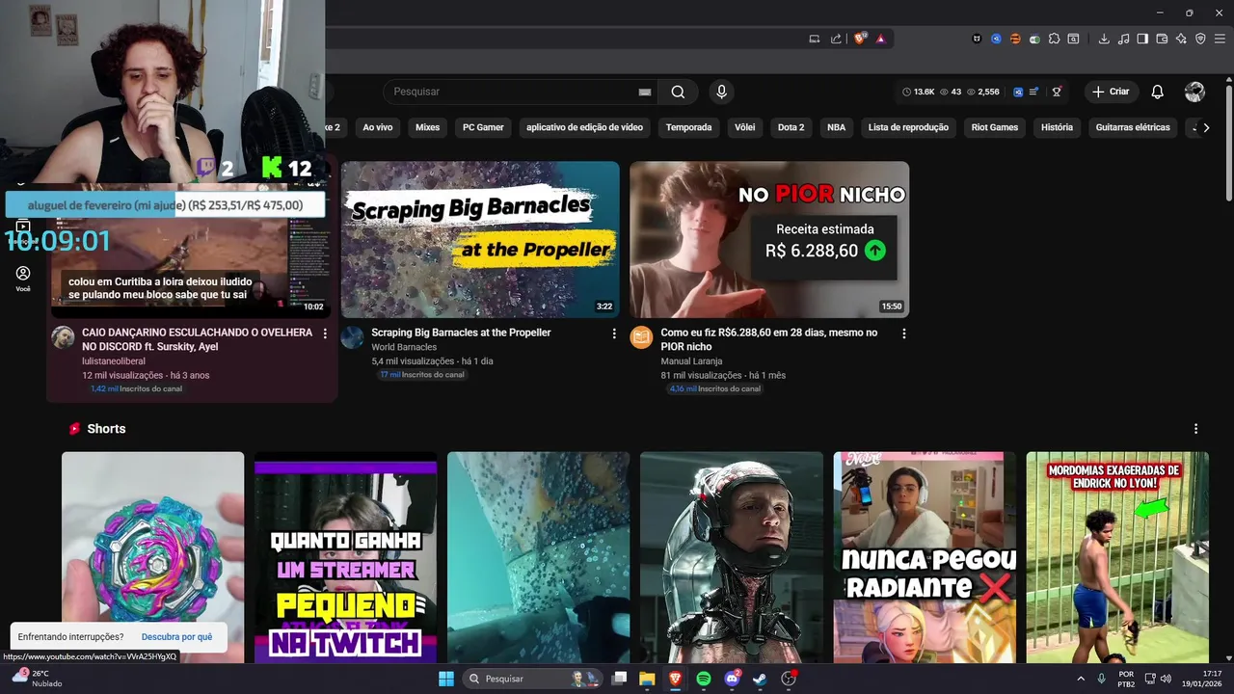The image size is (1234, 694).
Task: Start voice search with microphone icon
Action: 721,92
